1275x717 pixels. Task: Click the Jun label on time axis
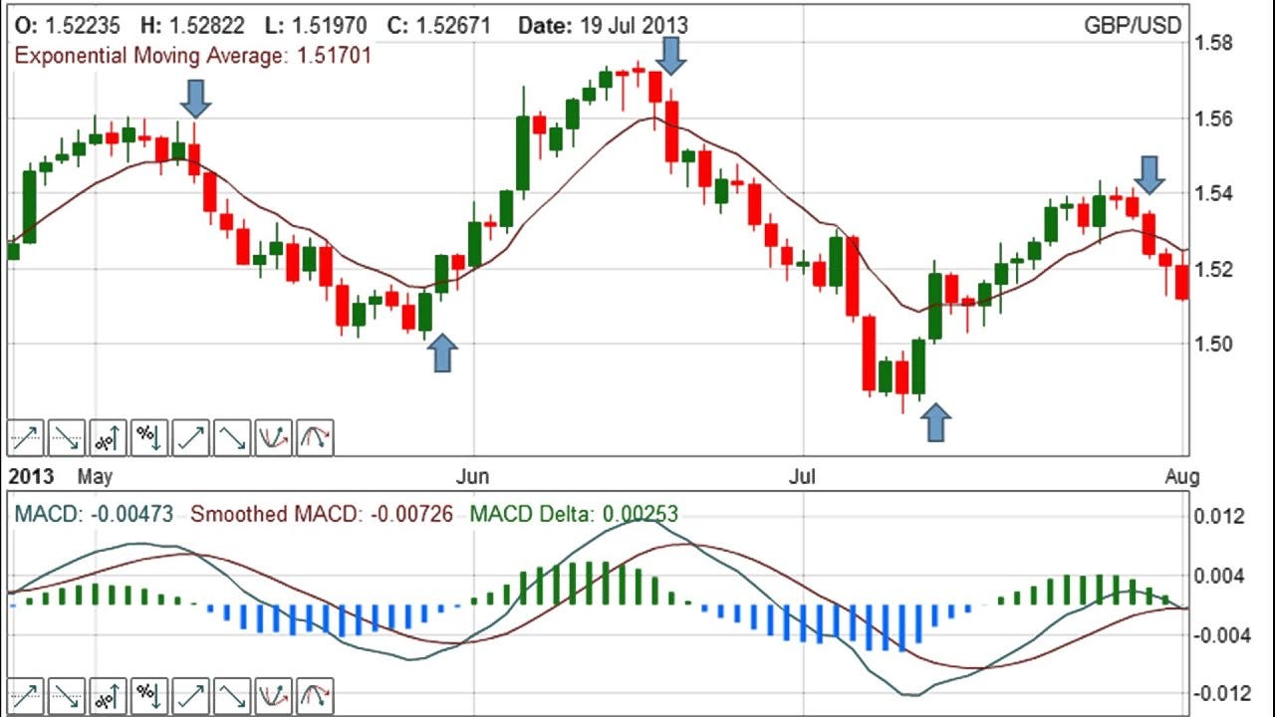(472, 477)
